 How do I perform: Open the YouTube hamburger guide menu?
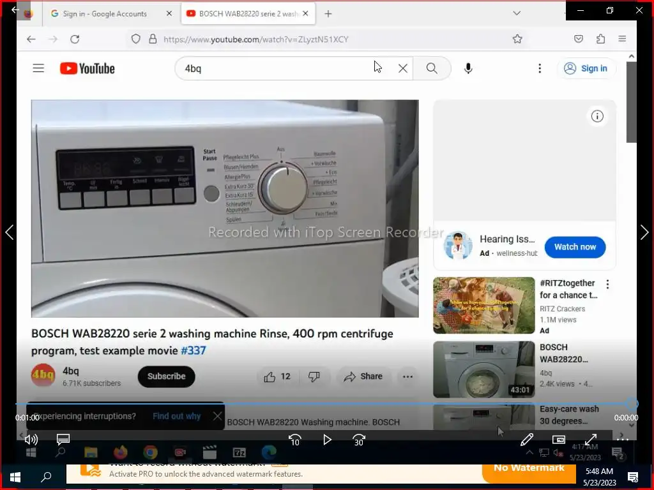click(38, 68)
